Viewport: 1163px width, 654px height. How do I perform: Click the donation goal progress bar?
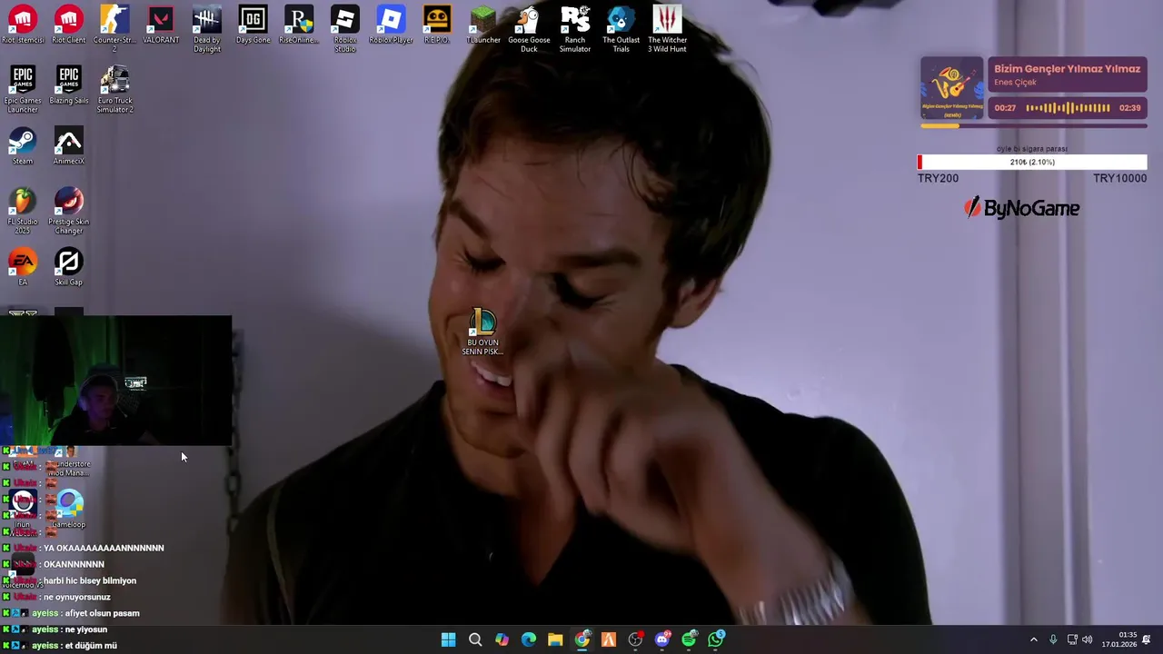pos(1032,162)
